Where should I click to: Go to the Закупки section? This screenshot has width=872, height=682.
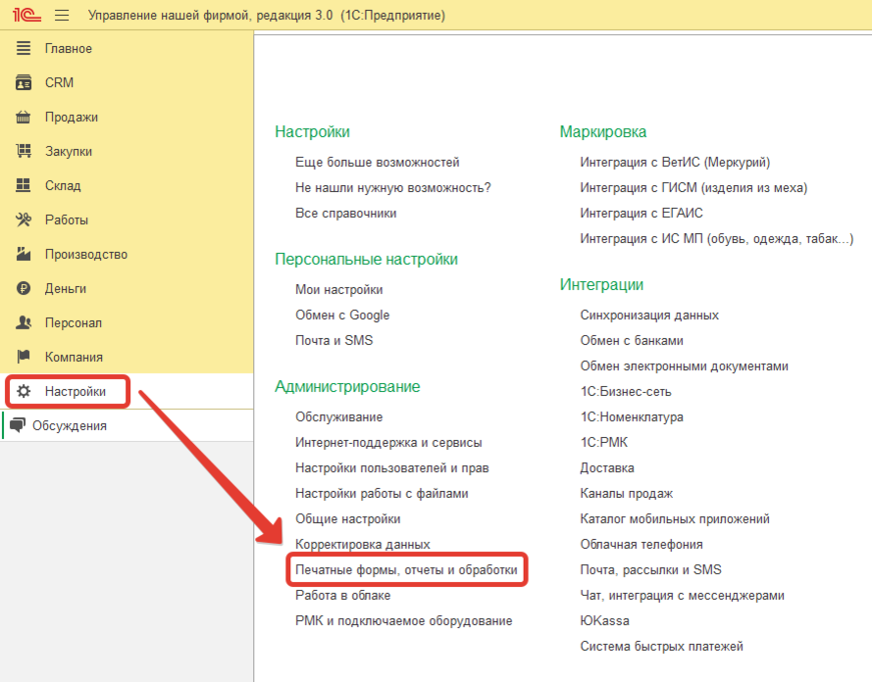(69, 152)
